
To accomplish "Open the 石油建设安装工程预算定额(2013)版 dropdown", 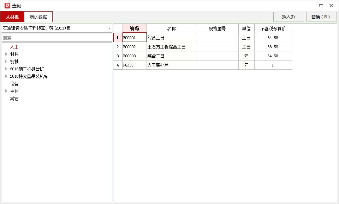I will pyautogui.click(x=108, y=28).
